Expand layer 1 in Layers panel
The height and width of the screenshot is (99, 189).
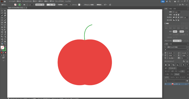[170, 84]
